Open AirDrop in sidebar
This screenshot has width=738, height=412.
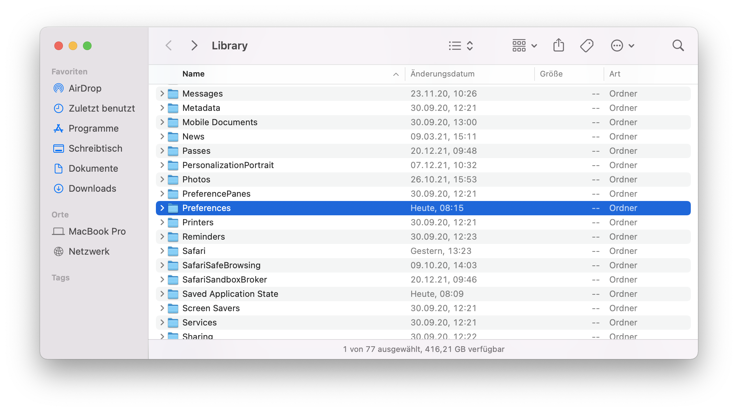(85, 88)
